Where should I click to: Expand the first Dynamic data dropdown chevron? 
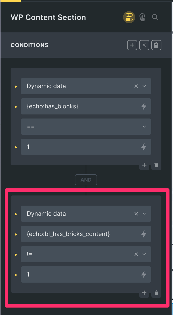[144, 86]
